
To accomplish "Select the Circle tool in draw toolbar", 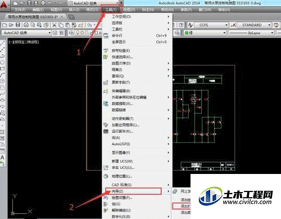I will [2, 81].
